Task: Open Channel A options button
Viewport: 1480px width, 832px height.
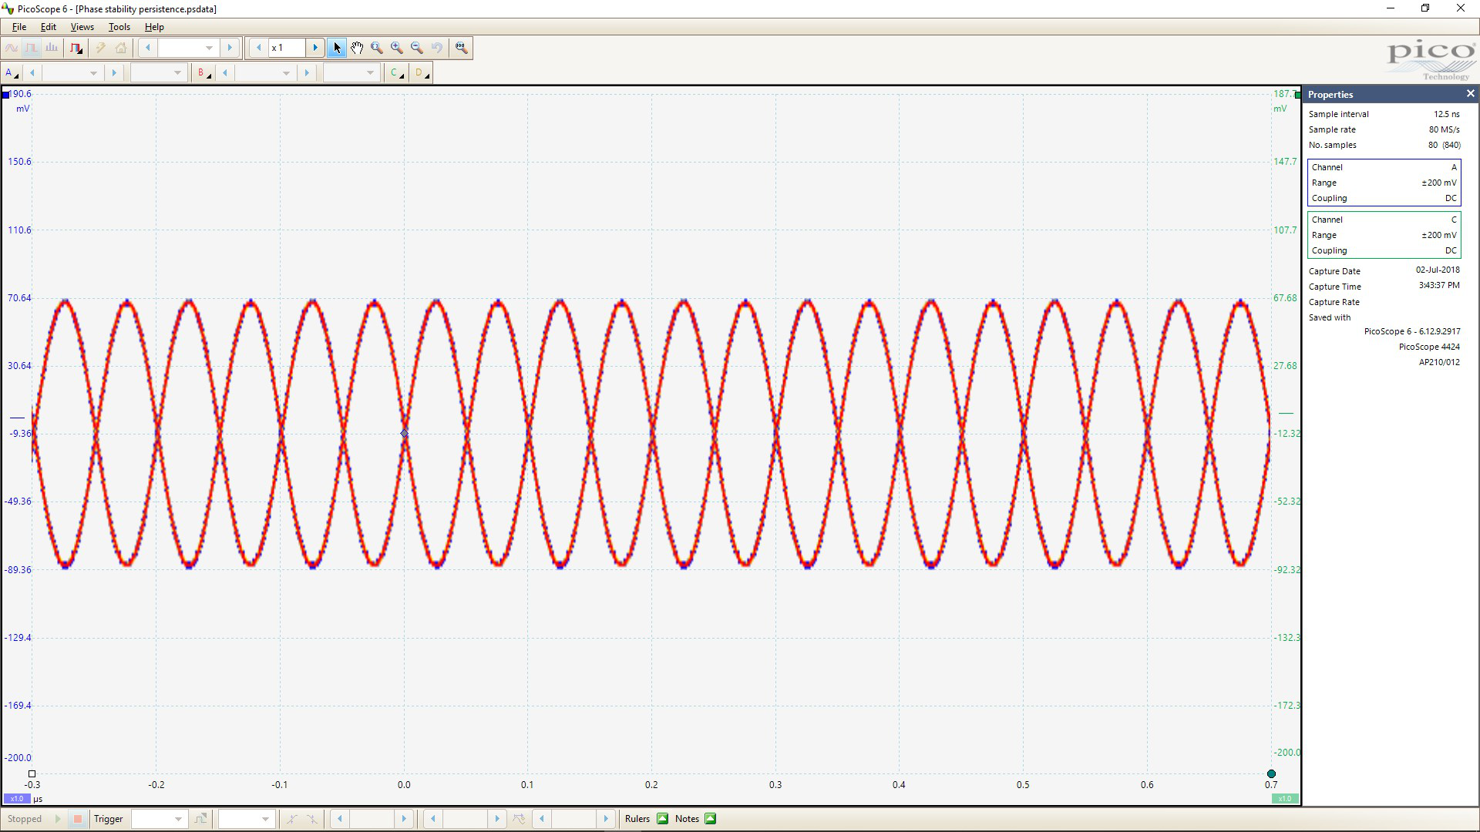Action: (12, 73)
